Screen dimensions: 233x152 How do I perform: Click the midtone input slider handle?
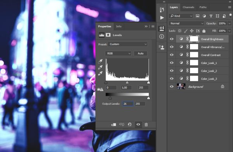coord(127,82)
